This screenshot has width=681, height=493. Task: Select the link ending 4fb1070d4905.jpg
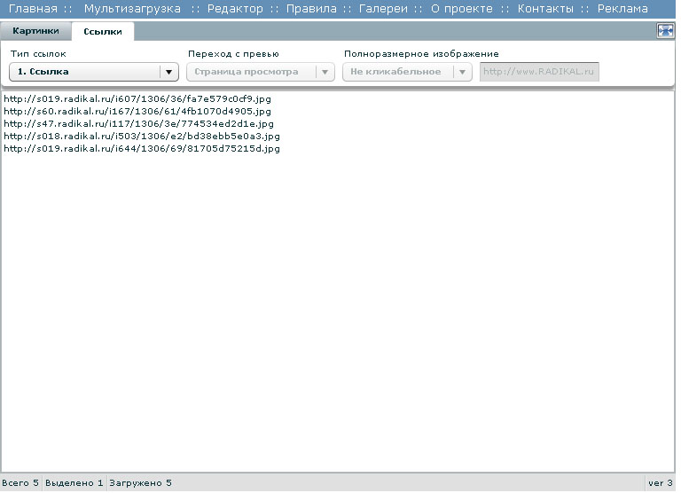click(137, 112)
